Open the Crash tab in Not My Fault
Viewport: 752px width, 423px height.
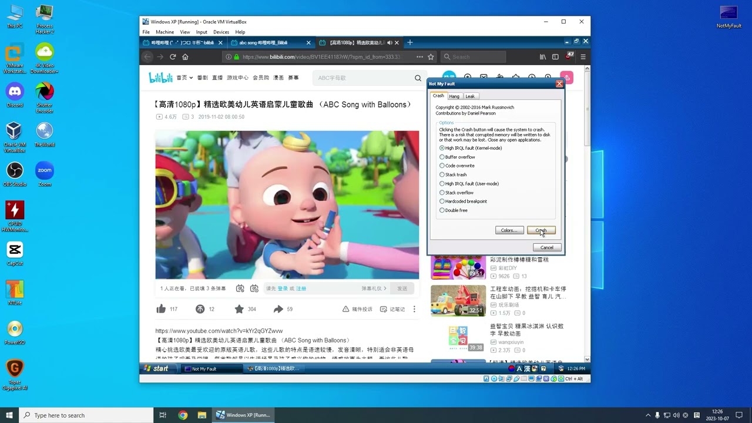[x=438, y=96]
